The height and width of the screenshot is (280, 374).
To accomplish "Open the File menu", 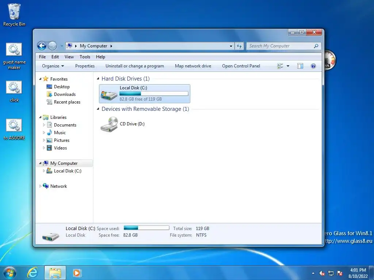I will 42,57.
